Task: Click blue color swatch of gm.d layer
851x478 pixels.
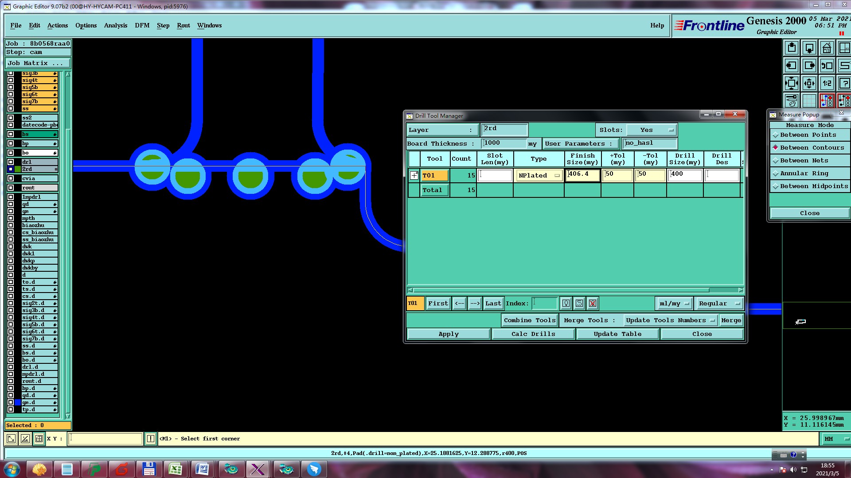Action: [x=18, y=402]
